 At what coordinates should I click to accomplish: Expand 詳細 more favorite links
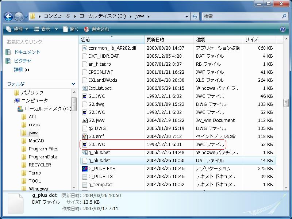tap(22, 70)
